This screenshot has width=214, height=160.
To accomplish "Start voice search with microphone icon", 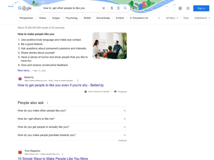I will tap(112, 8).
